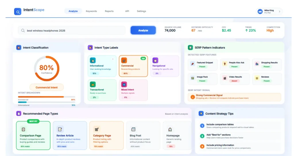Viewport: 294px width, 156px height.
Task: Click the People Also Ask question icon
Action: tap(225, 64)
